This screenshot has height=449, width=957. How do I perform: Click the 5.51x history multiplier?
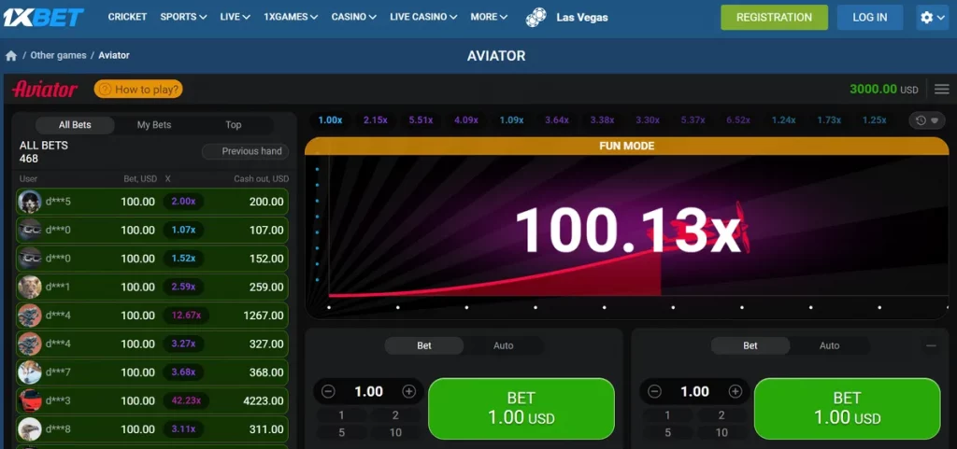tap(421, 120)
